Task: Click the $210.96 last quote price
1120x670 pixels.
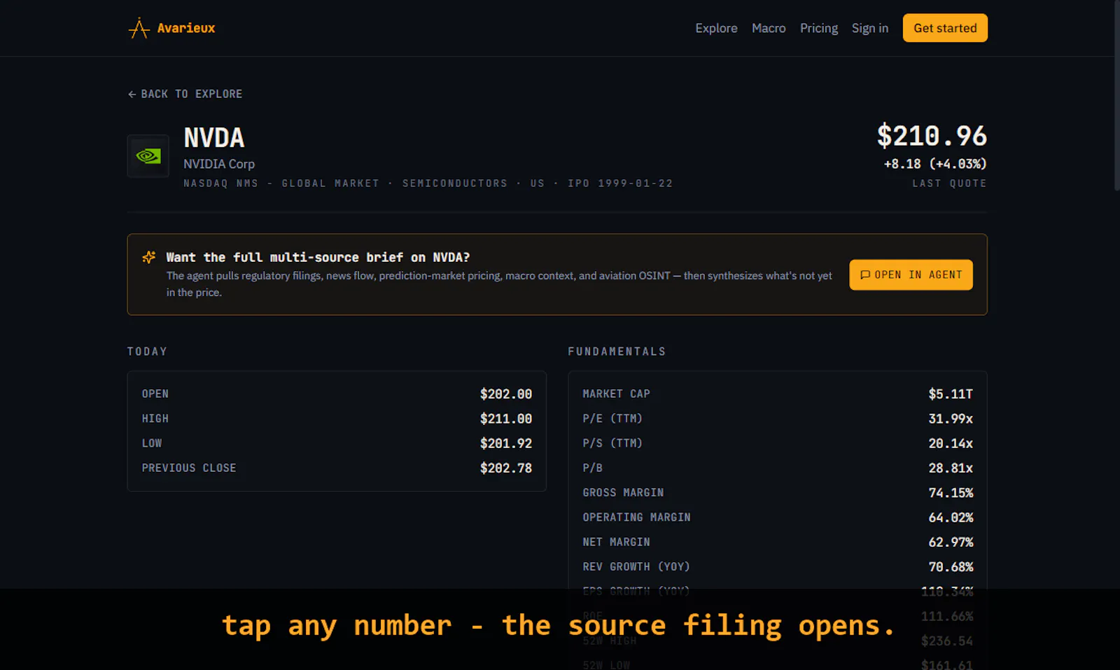Action: pyautogui.click(x=932, y=136)
